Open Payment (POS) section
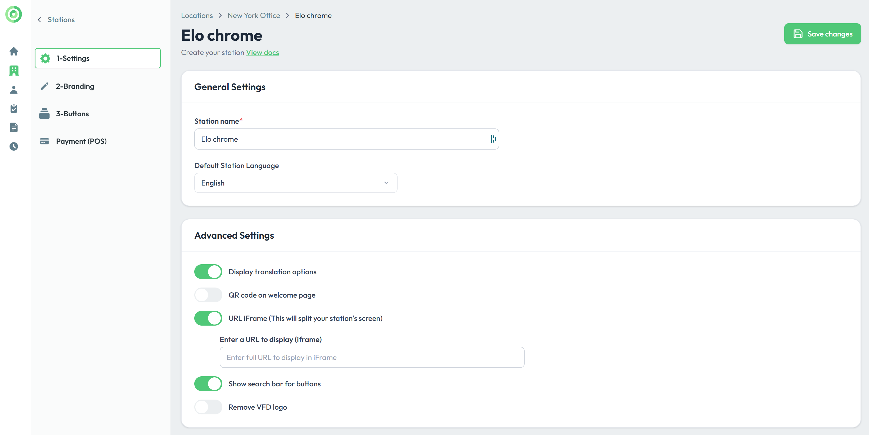869x435 pixels. tap(81, 141)
